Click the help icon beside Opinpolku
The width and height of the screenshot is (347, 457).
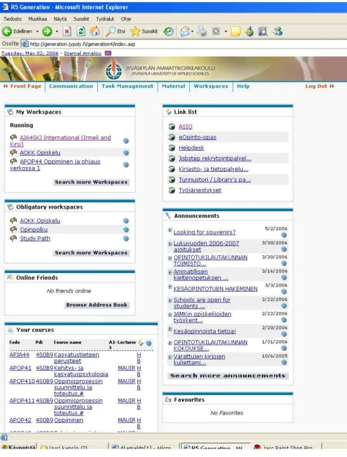(126, 230)
